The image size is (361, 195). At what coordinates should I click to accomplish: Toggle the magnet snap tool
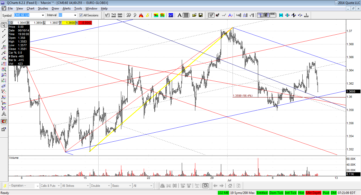(x=4, y=122)
